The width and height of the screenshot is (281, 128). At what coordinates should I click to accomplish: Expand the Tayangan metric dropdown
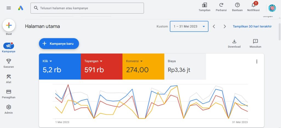[x=101, y=61]
